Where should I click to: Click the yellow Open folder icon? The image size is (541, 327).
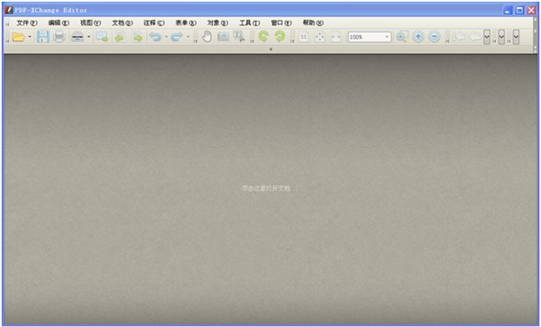point(18,37)
